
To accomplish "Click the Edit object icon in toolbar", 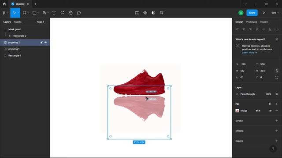I will click(x=137, y=13).
